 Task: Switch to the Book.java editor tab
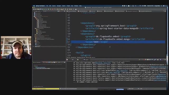(x=100, y=11)
